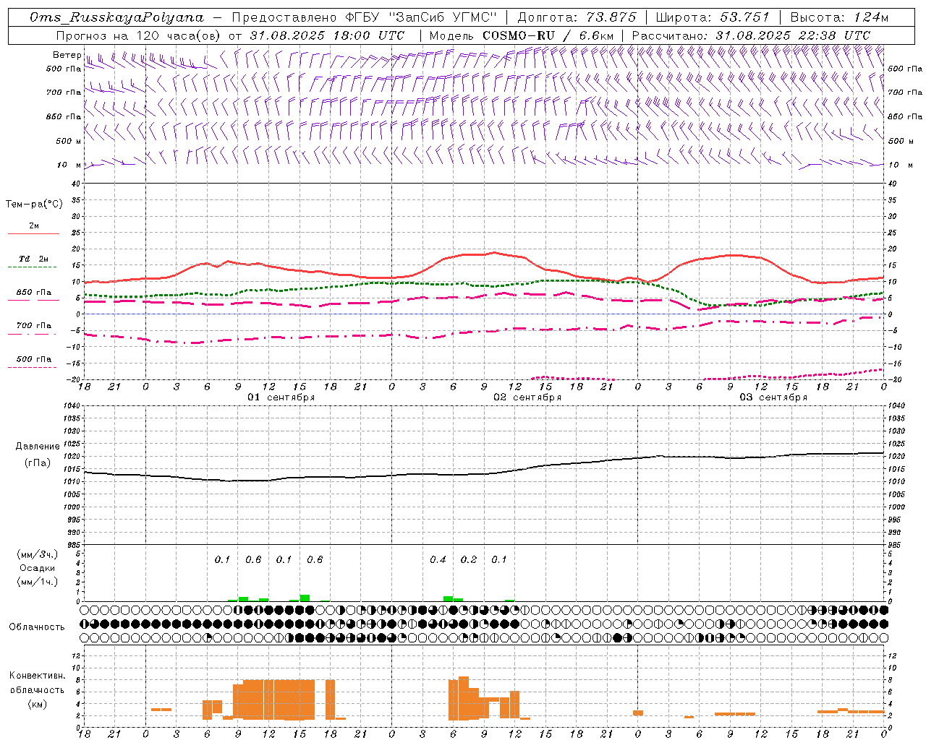Click the solid red legend line under '2м'
This screenshot has height=740, width=926.
point(33,234)
